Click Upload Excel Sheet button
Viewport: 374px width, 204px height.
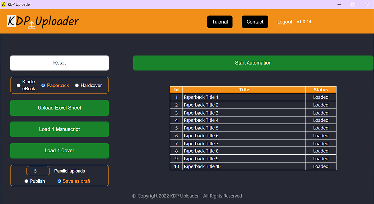pos(60,108)
